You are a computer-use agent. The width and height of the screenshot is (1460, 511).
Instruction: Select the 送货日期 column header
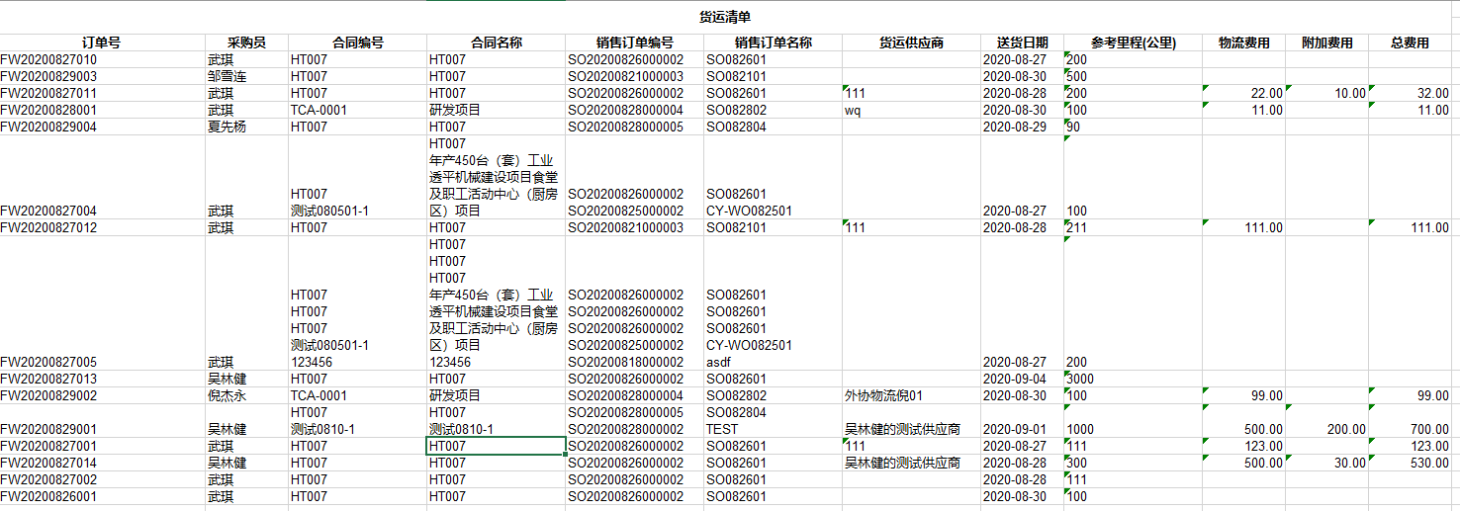click(1022, 43)
